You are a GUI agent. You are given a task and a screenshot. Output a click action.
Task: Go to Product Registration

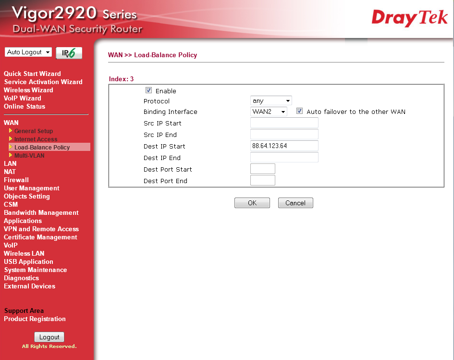(36, 319)
